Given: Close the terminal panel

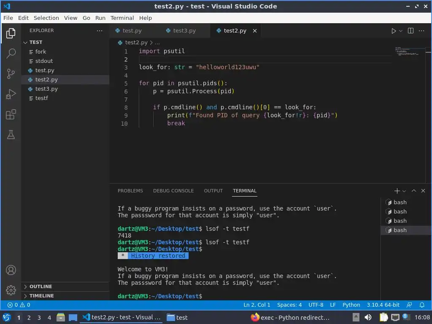Looking at the screenshot, I should [423, 191].
